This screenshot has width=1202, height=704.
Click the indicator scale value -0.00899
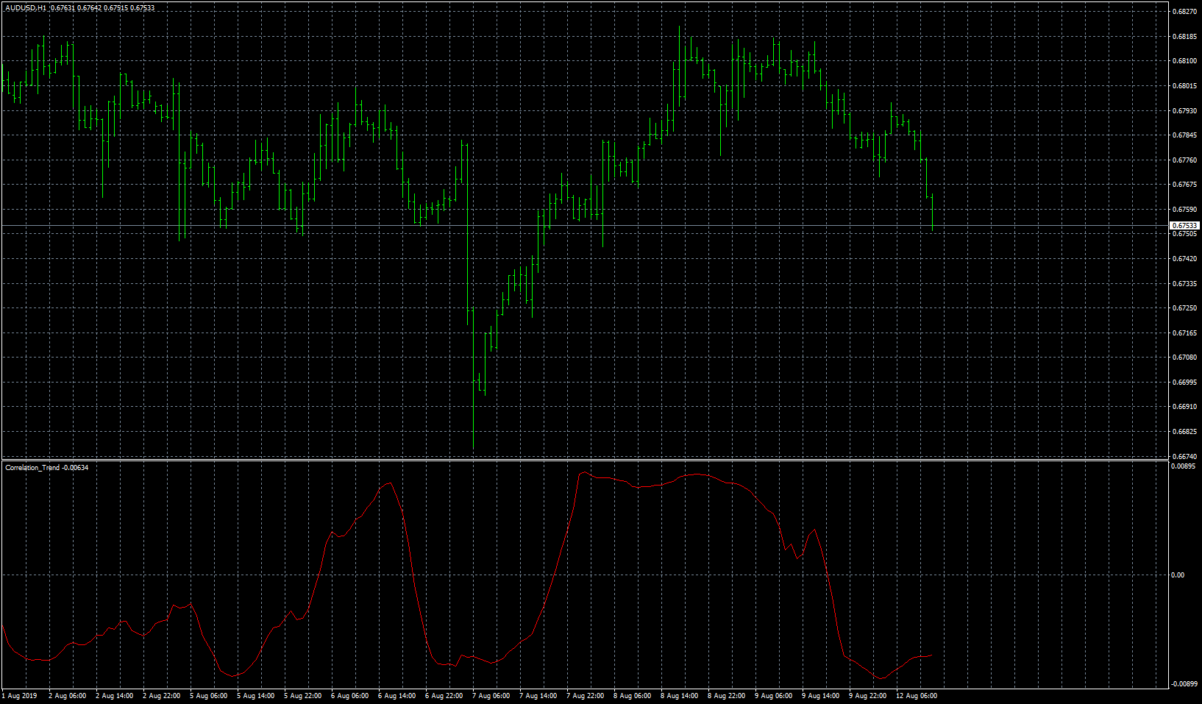[1184, 684]
